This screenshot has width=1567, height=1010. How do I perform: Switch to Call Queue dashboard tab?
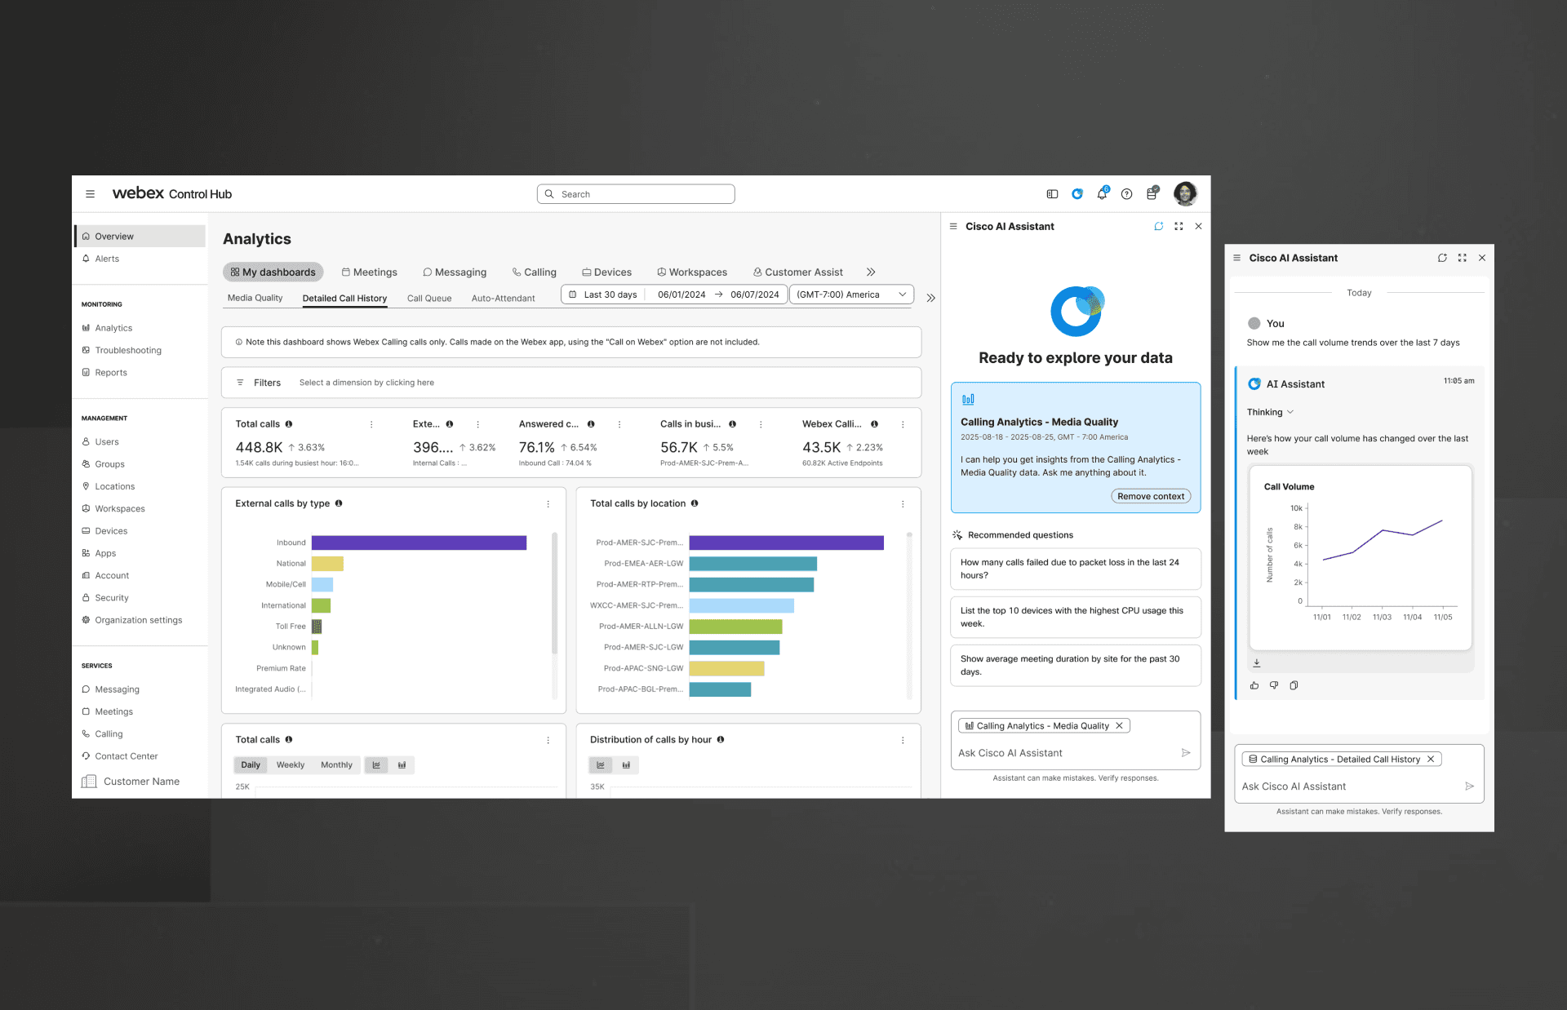pyautogui.click(x=429, y=299)
